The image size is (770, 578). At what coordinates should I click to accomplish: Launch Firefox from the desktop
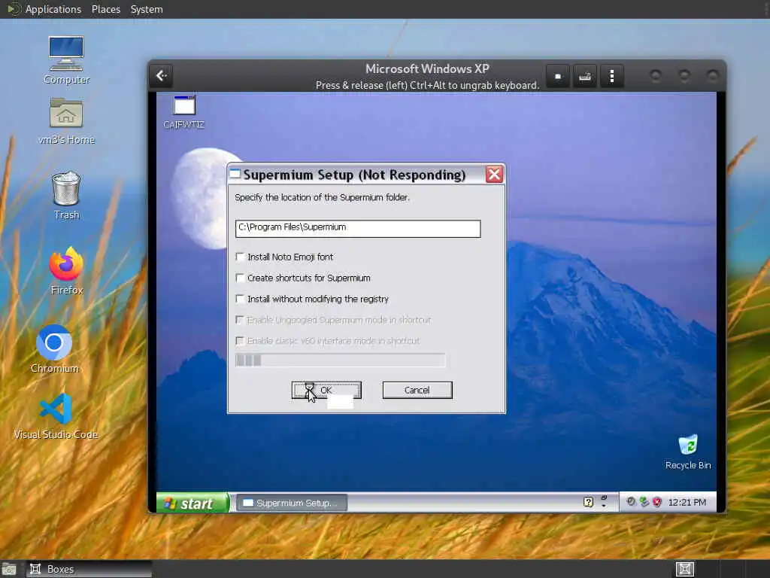coord(66,271)
